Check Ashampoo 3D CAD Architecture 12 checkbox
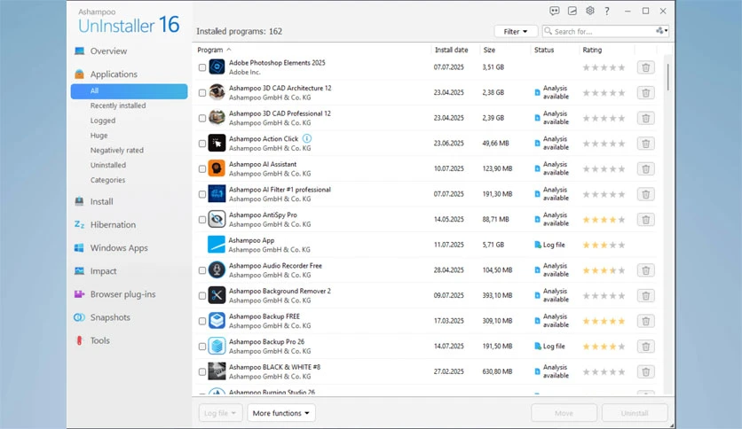This screenshot has height=429, width=742. (202, 93)
